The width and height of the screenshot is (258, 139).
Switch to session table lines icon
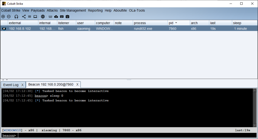click(x=30, y=17)
